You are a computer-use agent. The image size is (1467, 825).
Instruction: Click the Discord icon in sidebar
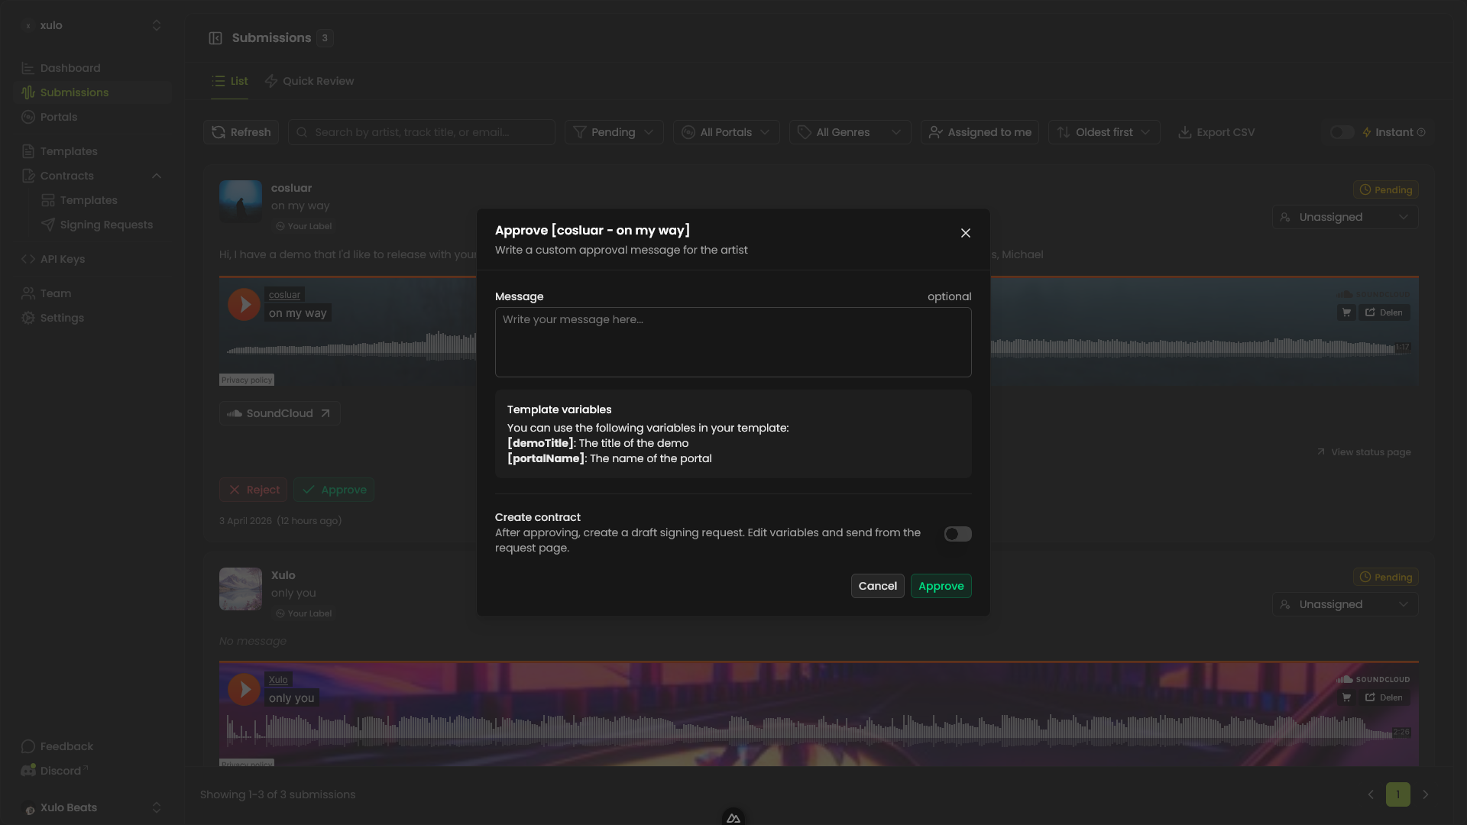pyautogui.click(x=28, y=770)
